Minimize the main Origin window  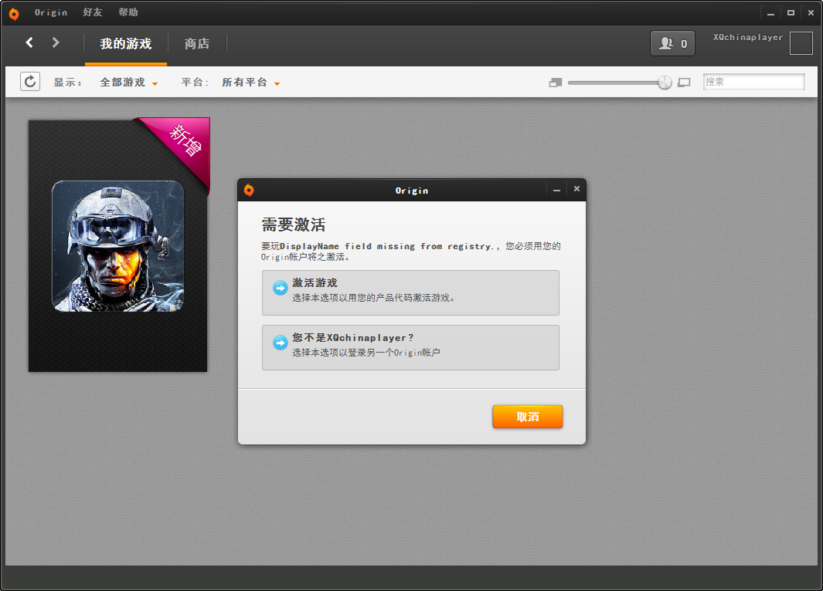click(x=770, y=13)
